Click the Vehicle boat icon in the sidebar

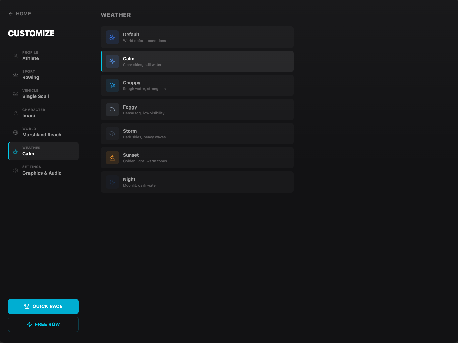[x=16, y=94]
